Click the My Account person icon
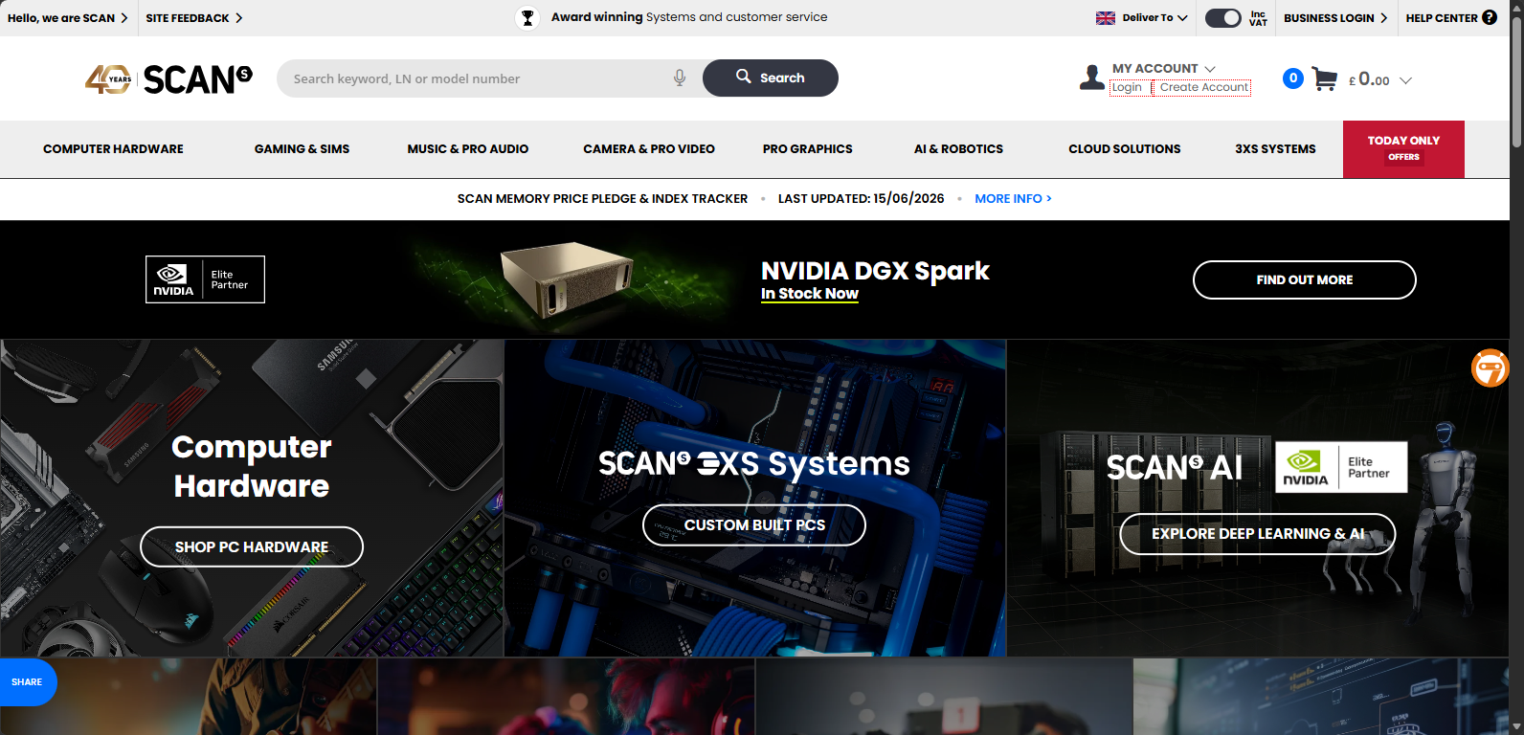1524x735 pixels. (x=1092, y=78)
